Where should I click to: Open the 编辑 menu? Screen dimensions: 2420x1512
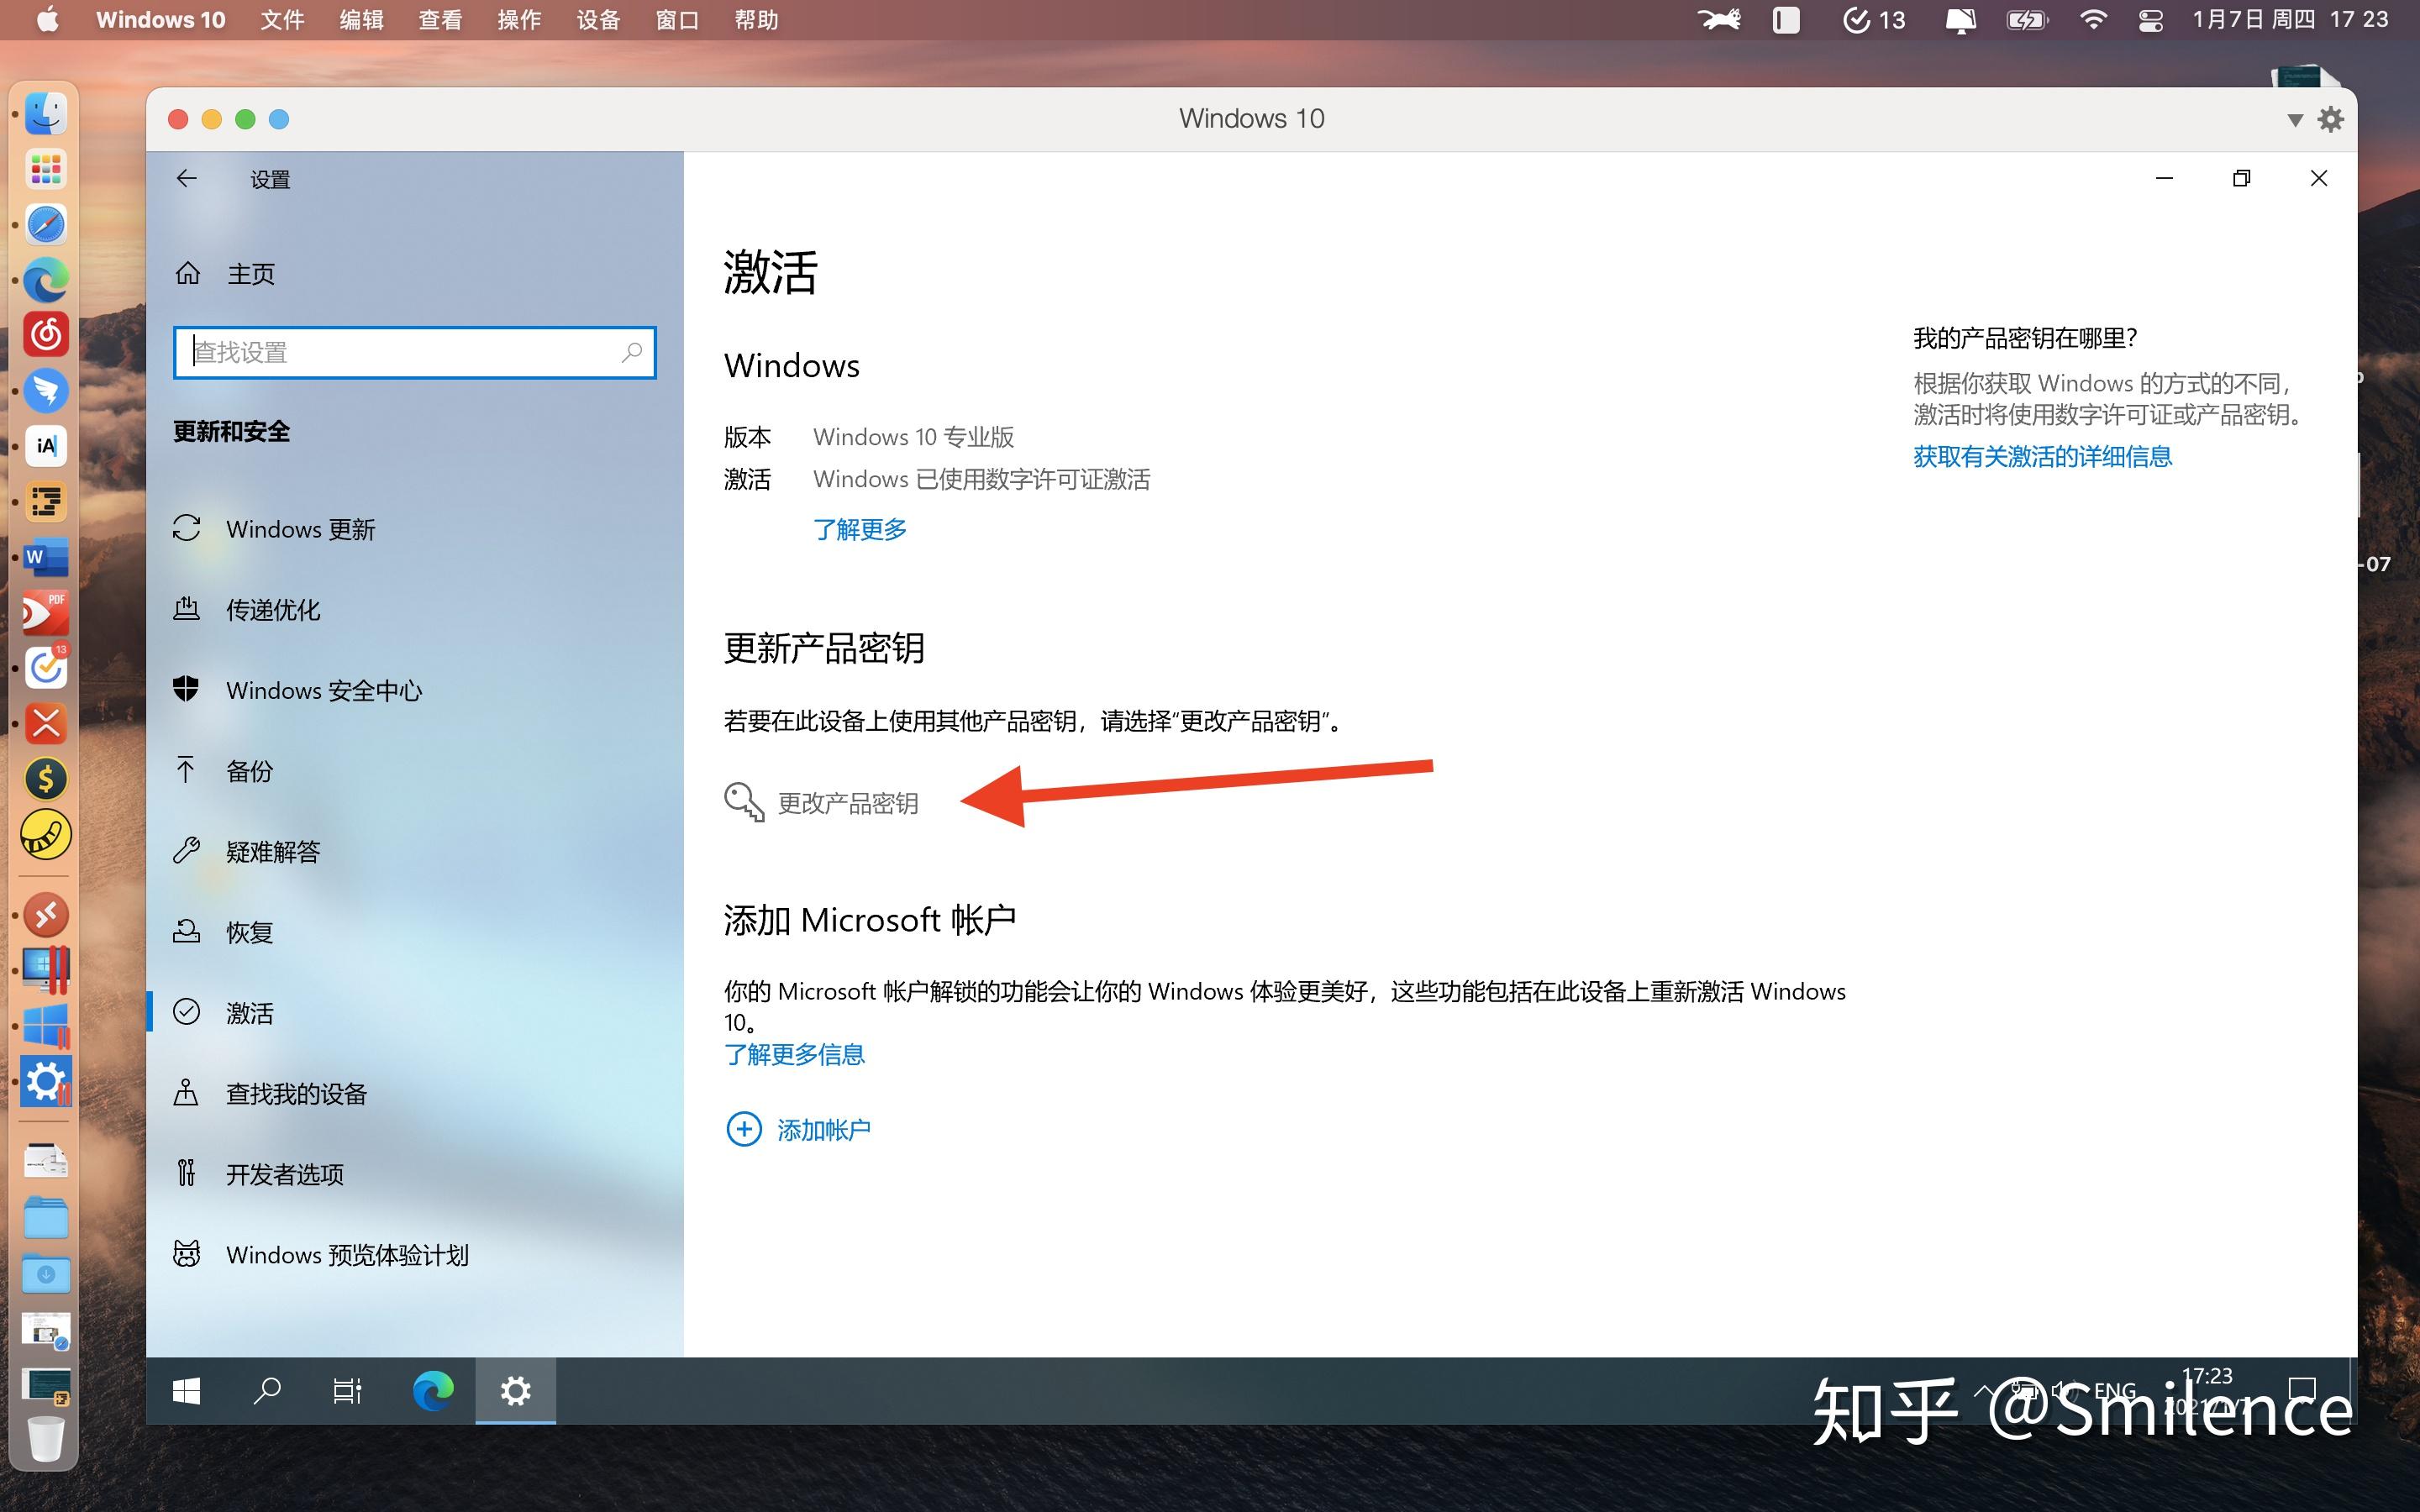361,20
